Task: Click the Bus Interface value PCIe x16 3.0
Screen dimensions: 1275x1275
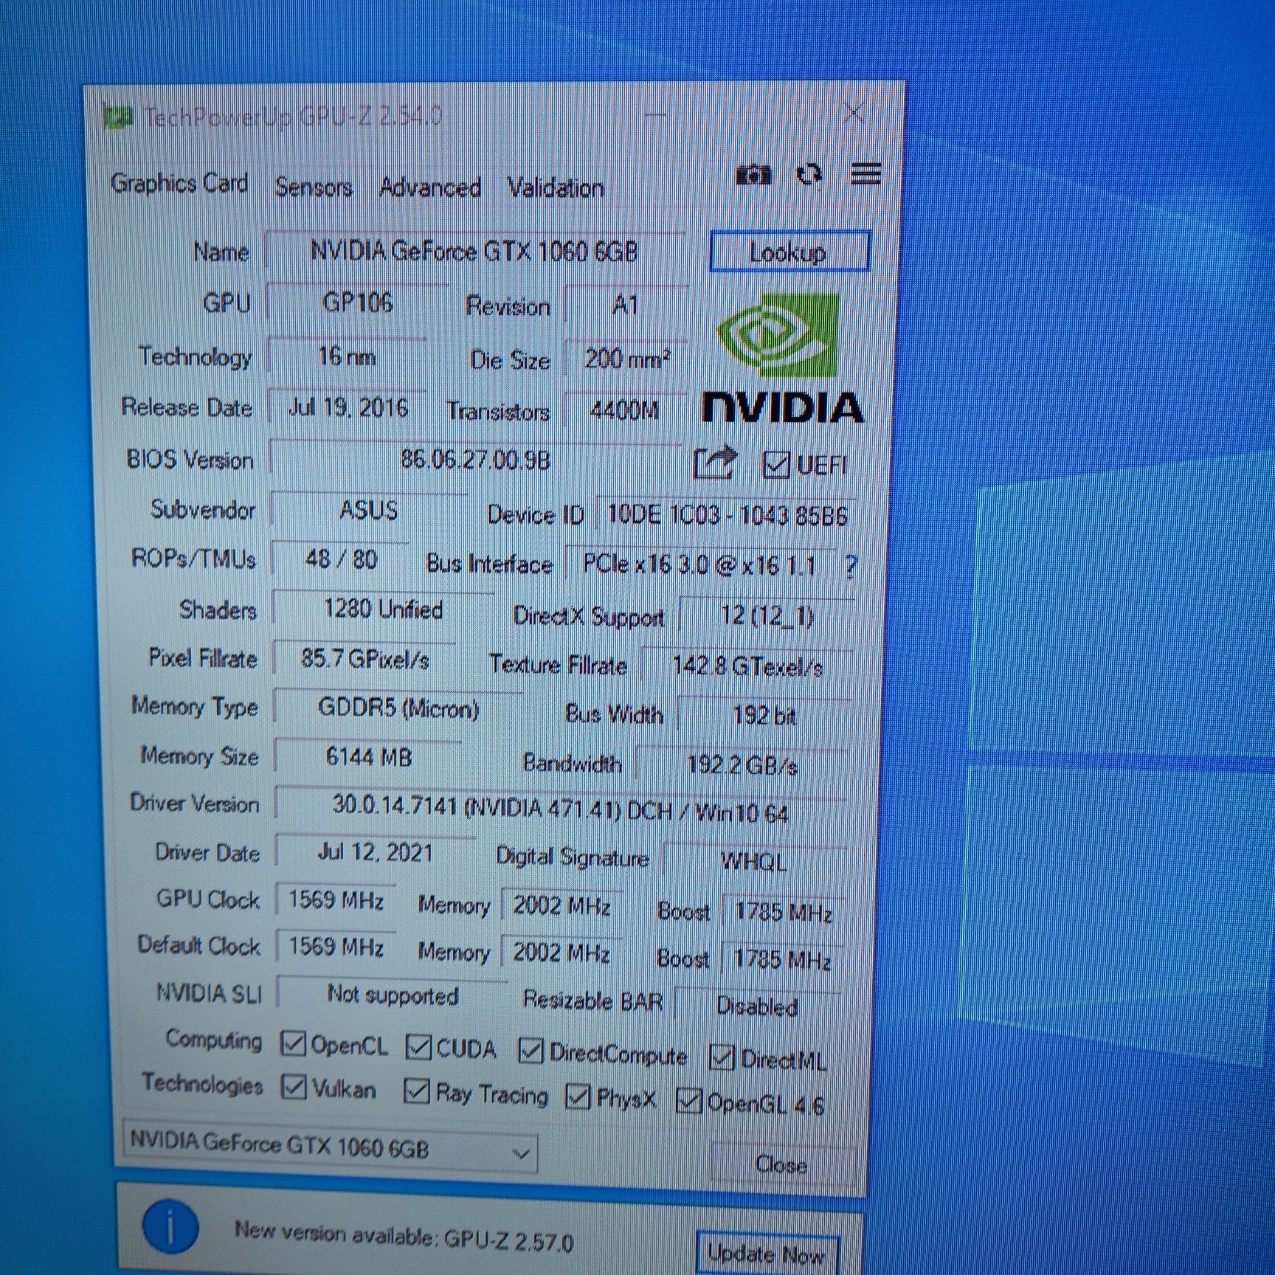Action: tap(699, 565)
